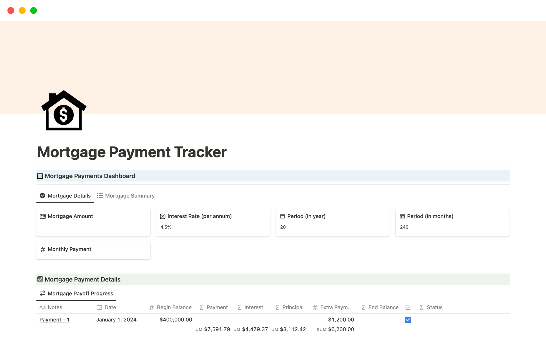Open the End Balance column options
Image resolution: width=546 pixels, height=341 pixels.
point(383,307)
